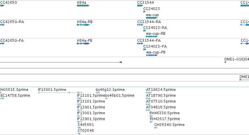Click the CG34023-PA protein glyph
This screenshot has height=135, width=249.
[x=145, y=49]
